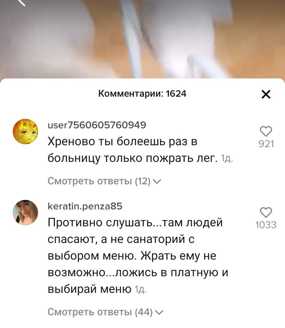Tap the blurred video area above comments
This screenshot has height=328, width=285.
tap(142, 39)
